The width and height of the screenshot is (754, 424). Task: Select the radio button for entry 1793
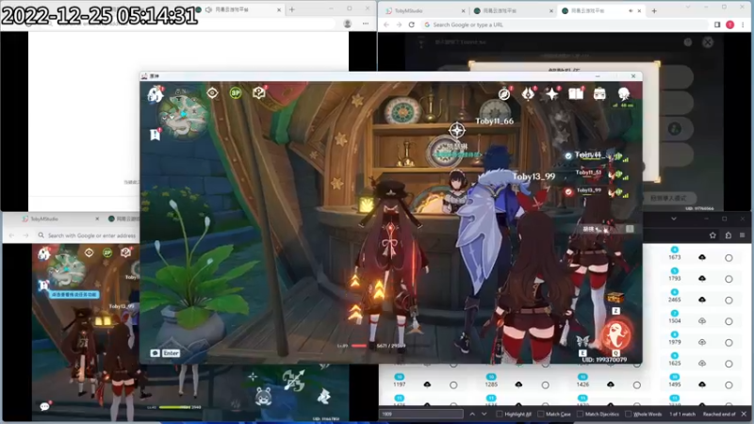click(x=729, y=279)
